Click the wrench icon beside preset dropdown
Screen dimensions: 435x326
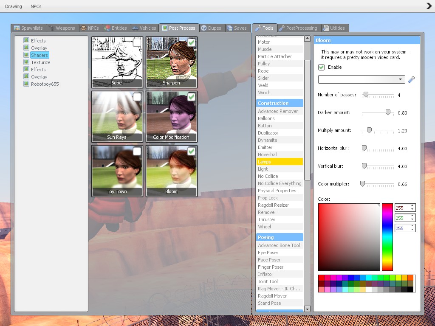411,79
